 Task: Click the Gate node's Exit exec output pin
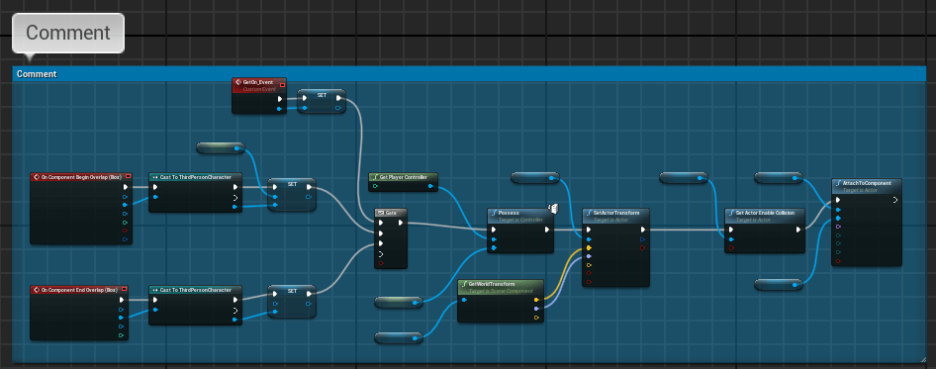[x=401, y=223]
